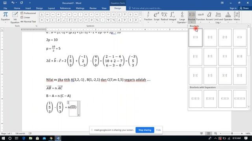Switch to Chrome in taskbar

coord(51,138)
